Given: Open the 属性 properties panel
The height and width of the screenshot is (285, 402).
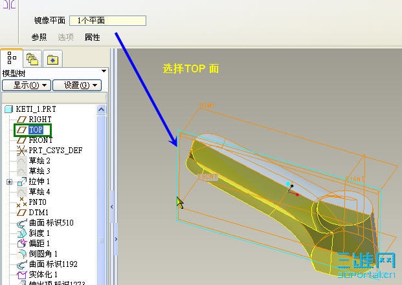Looking at the screenshot, I should pyautogui.click(x=92, y=37).
